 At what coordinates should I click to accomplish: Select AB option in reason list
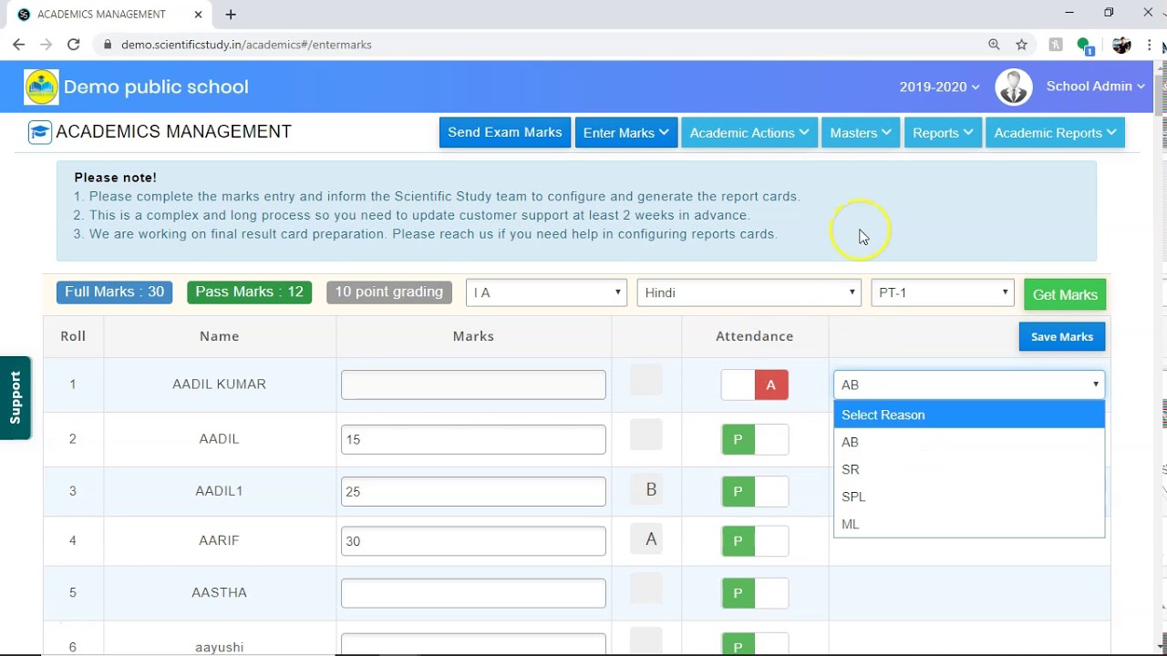(969, 442)
